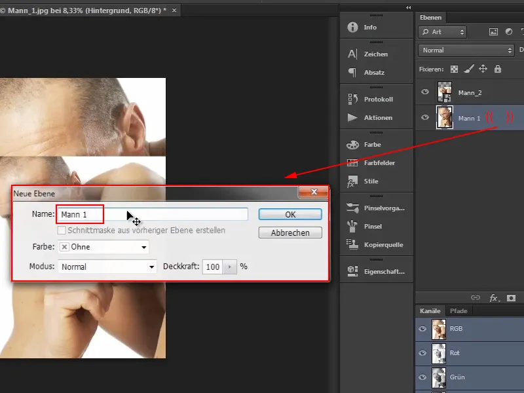The width and height of the screenshot is (524, 393).
Task: Select the Mann_2 layer thumbnail
Action: (445, 92)
